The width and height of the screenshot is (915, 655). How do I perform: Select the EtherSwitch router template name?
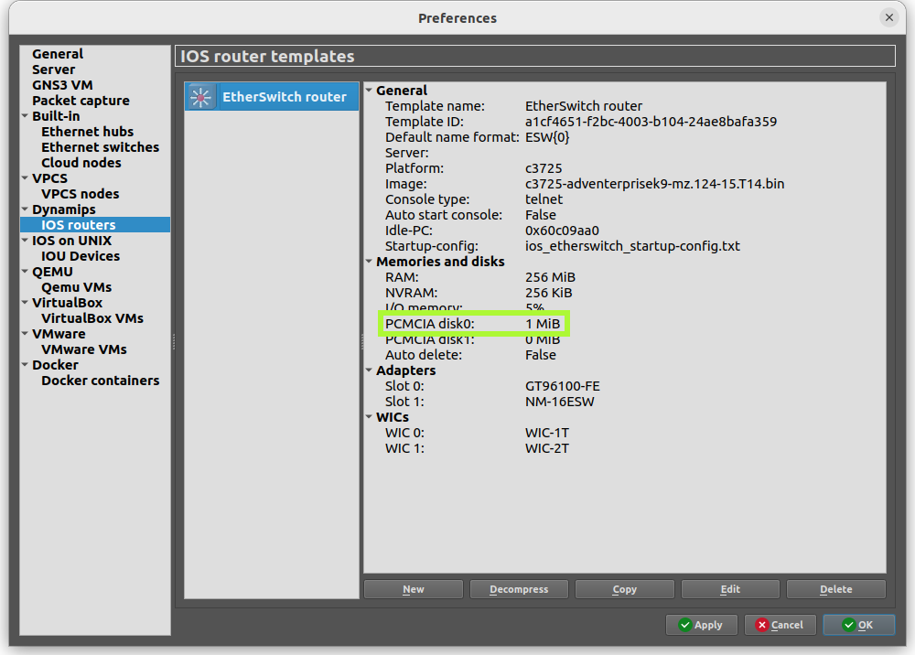tap(285, 97)
